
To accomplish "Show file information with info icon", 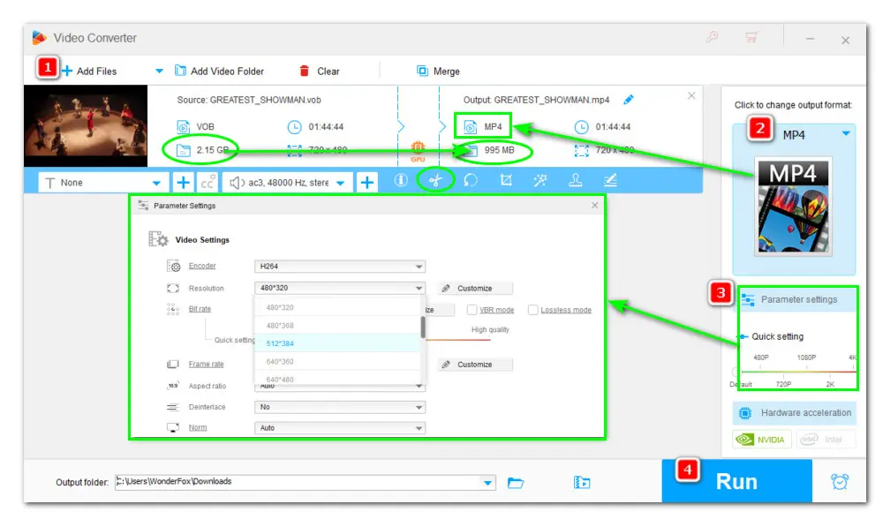I will click(400, 181).
